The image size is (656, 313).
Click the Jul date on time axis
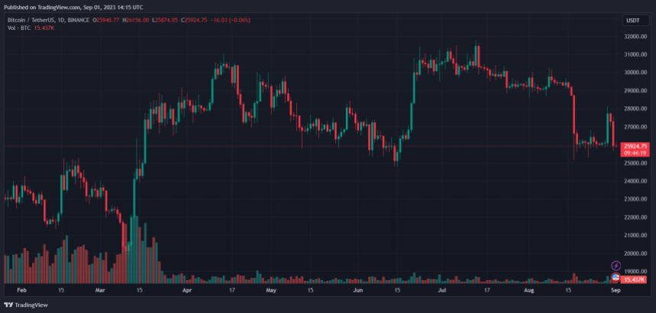441,290
